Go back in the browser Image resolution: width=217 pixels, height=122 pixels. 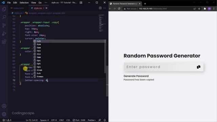pos(110,8)
